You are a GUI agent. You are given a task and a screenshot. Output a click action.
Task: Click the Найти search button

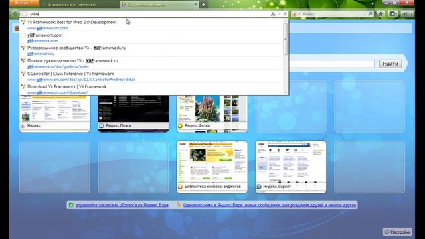tap(390, 64)
